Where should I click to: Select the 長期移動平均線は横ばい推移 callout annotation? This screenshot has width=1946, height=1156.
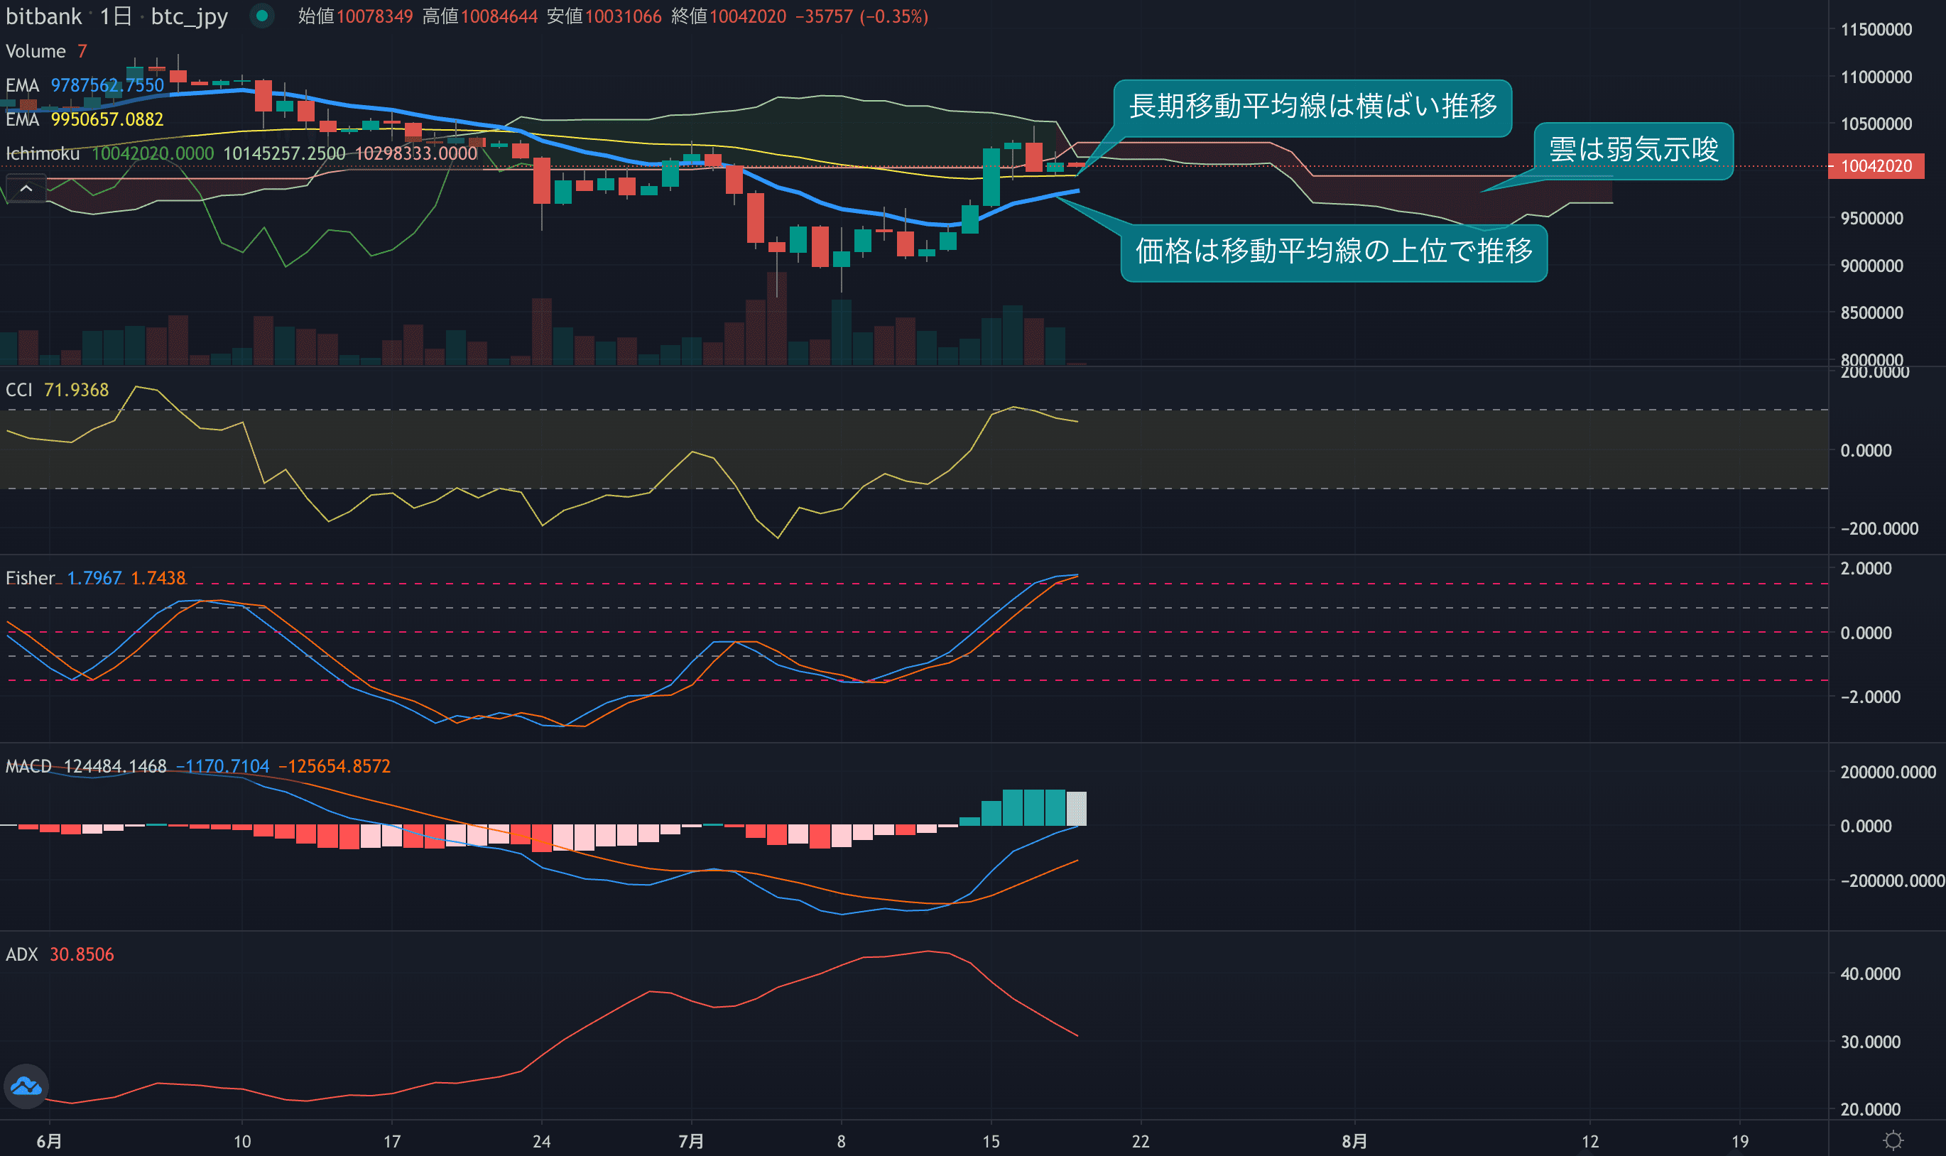click(1312, 107)
